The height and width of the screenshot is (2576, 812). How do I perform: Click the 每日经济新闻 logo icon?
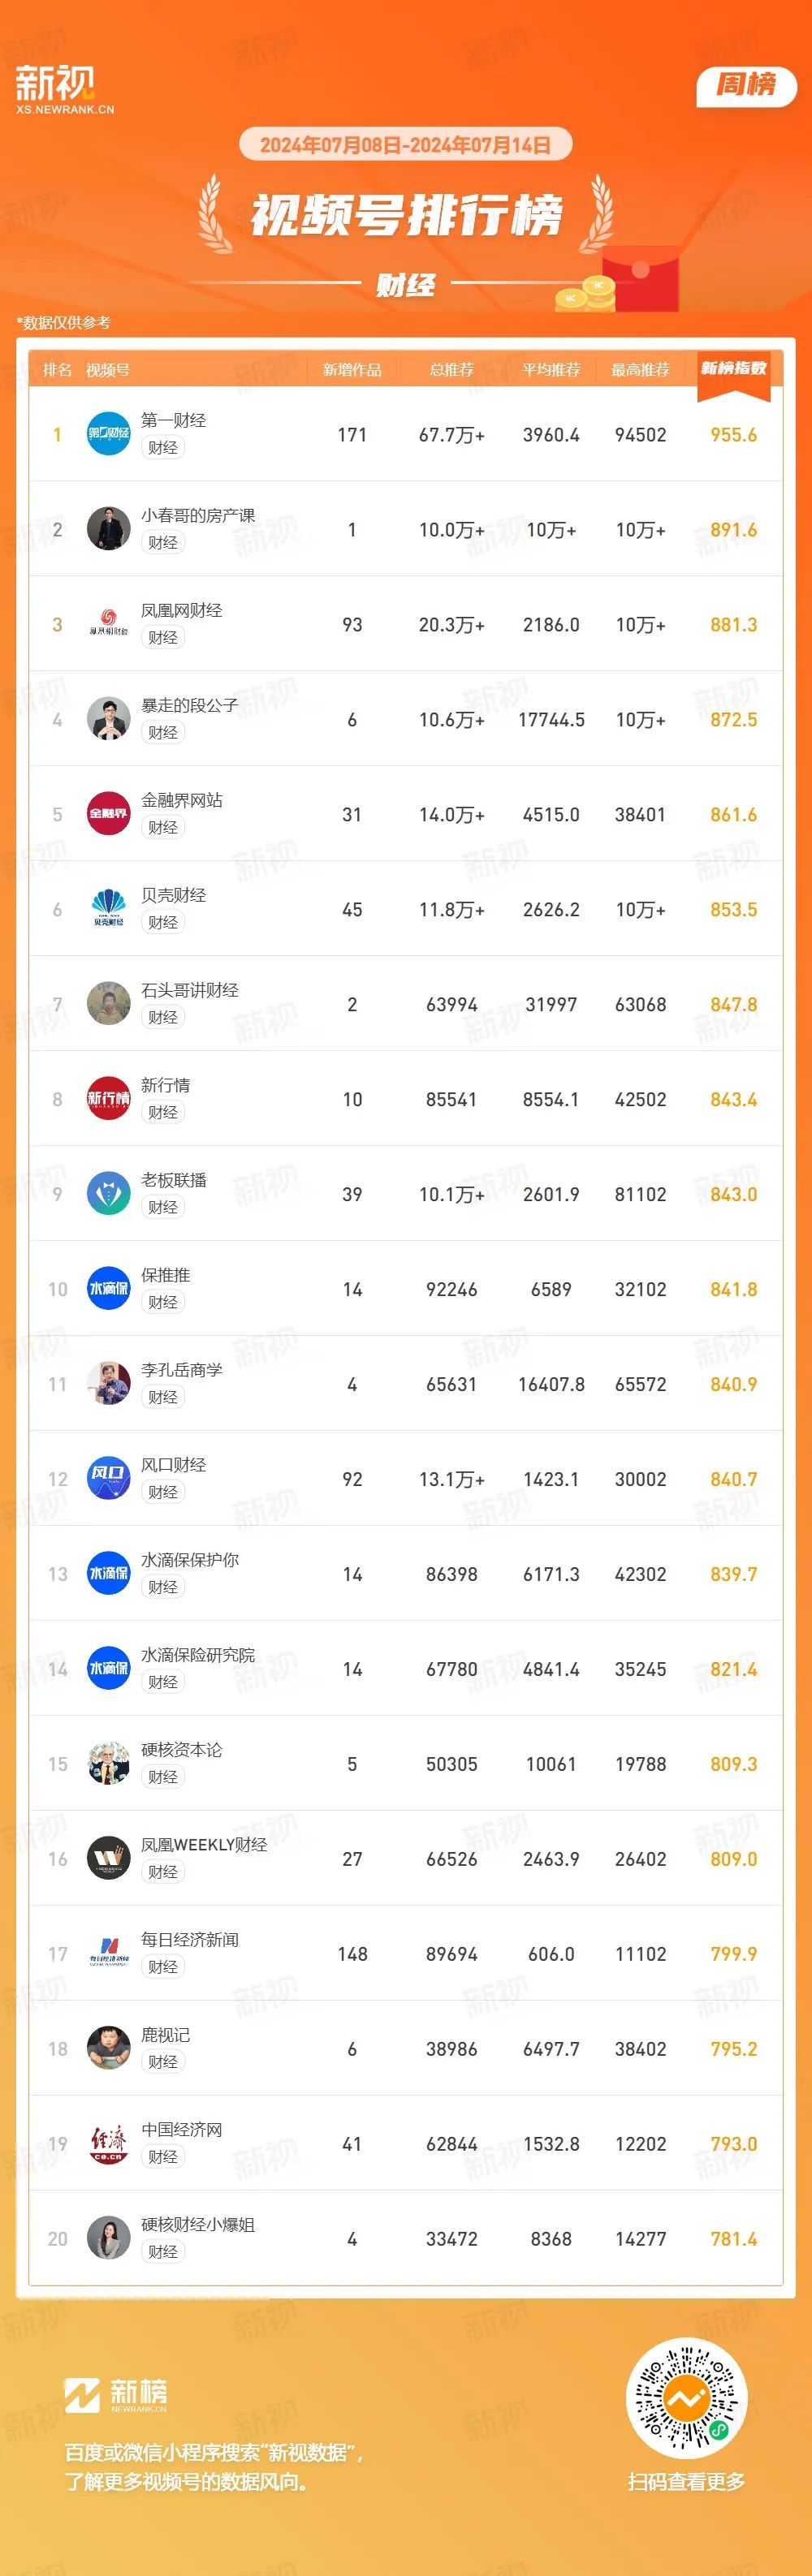point(109,1953)
